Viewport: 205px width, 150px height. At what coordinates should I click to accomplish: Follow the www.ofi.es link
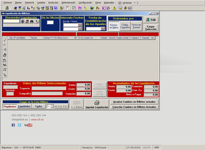(x=37, y=120)
